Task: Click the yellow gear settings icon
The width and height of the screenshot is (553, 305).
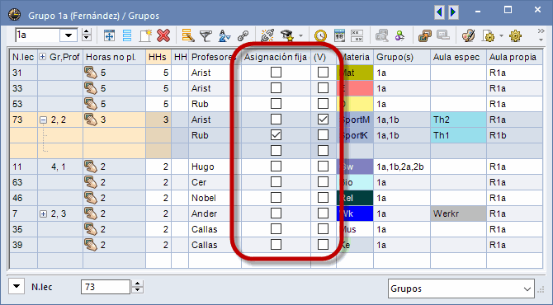Action: (x=515, y=35)
